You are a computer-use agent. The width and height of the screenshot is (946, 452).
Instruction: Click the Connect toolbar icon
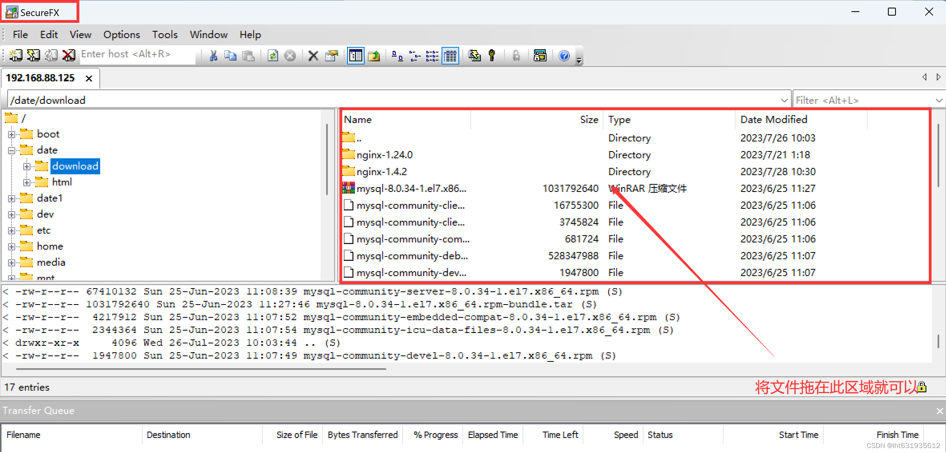coord(16,55)
